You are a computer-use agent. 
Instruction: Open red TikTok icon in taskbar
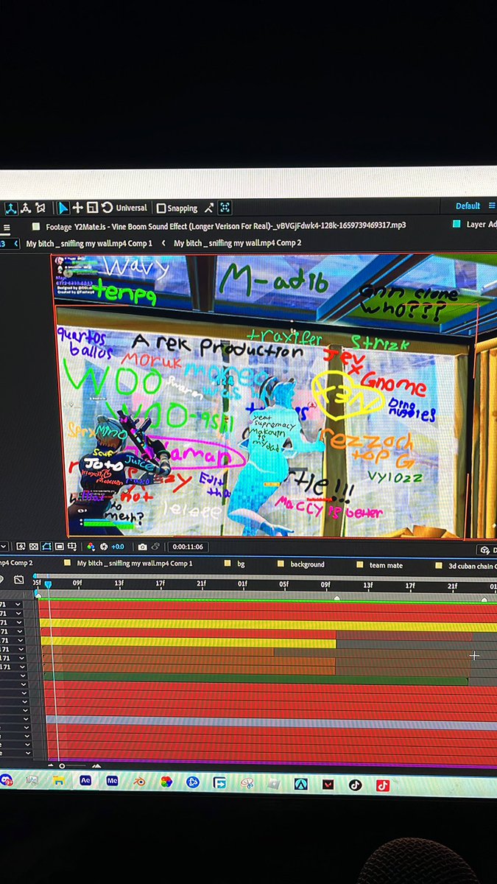(x=382, y=785)
